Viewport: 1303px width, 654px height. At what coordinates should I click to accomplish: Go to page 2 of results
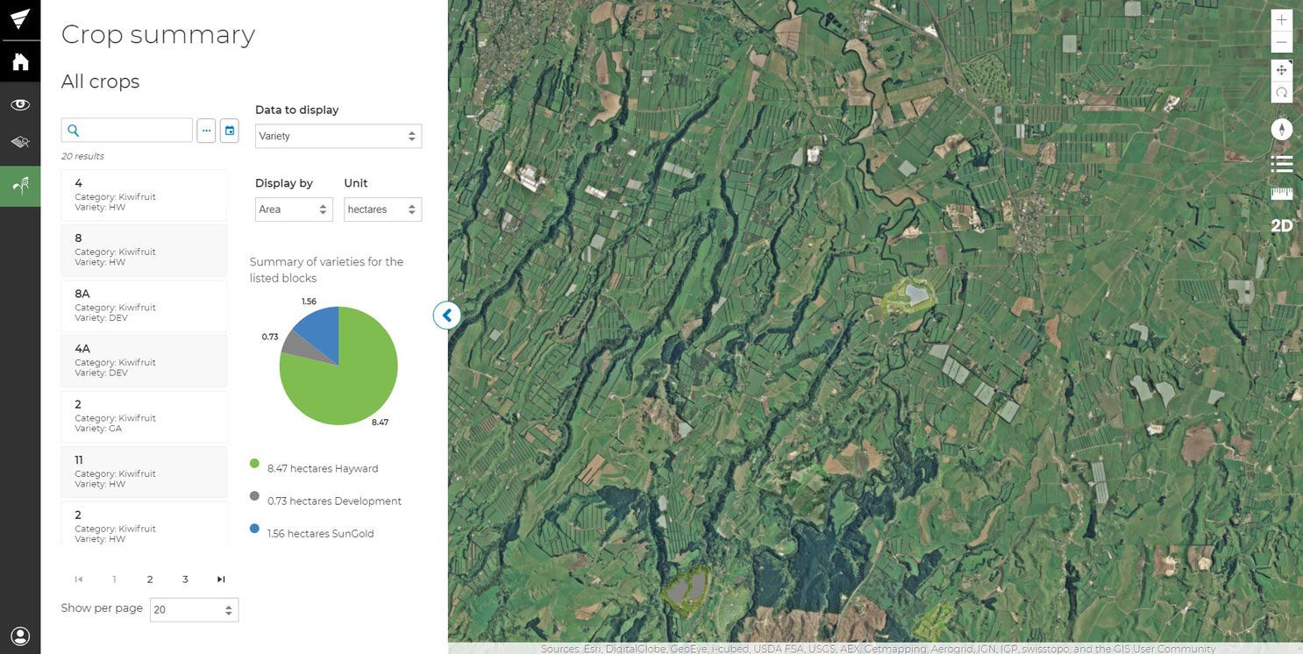tap(150, 579)
